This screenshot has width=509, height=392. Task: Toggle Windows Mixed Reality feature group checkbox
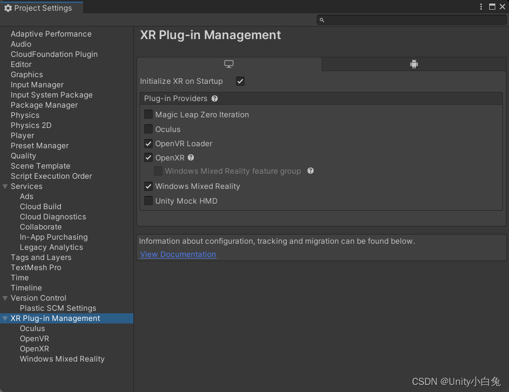[158, 171]
